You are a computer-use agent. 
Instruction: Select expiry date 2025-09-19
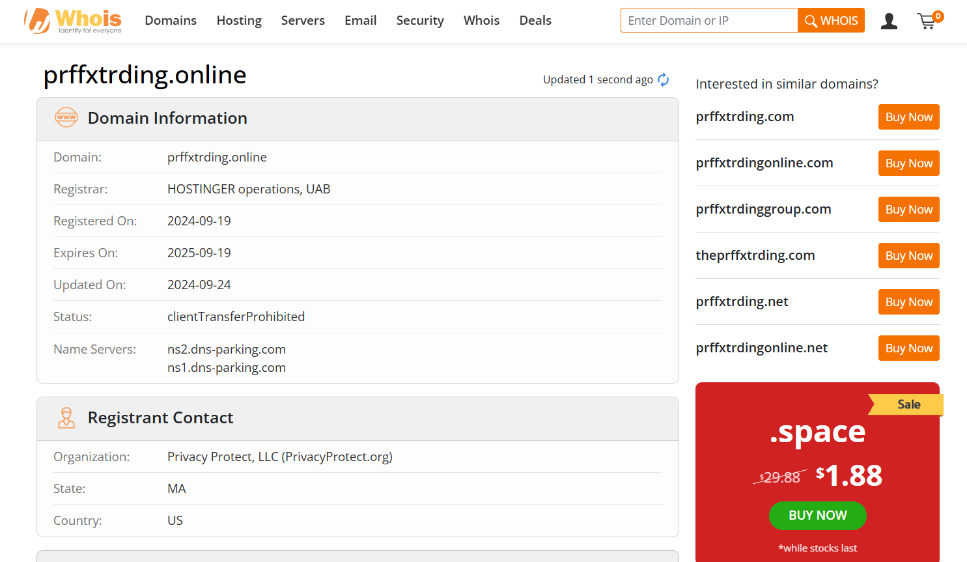(x=199, y=253)
